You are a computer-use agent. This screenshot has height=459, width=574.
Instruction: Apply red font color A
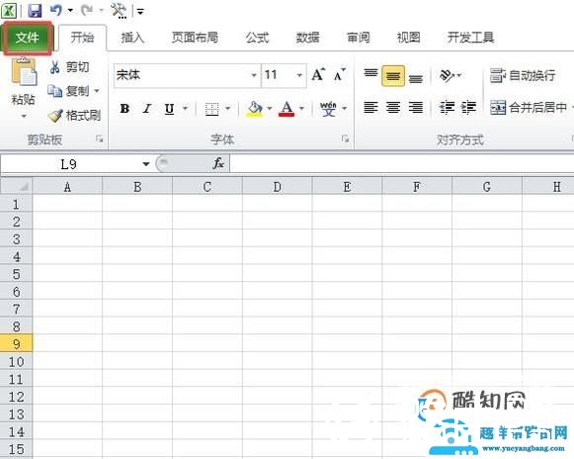coord(287,109)
